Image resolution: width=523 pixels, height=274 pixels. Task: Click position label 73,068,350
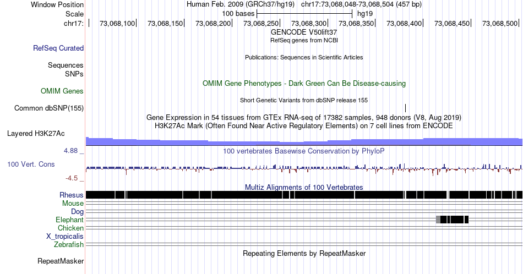tap(356, 23)
